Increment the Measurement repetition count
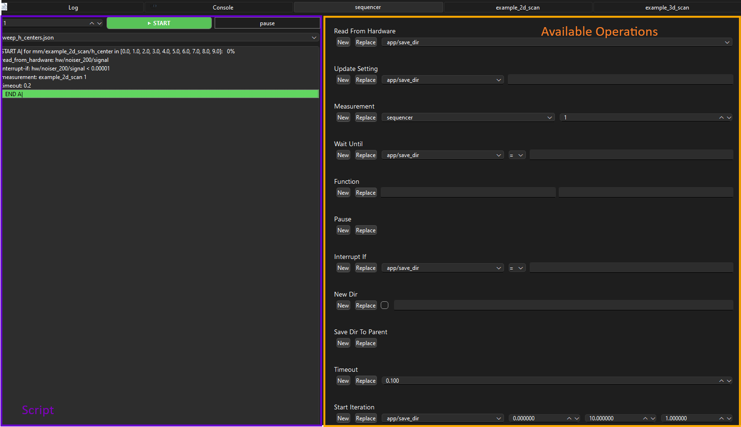This screenshot has width=741, height=427. tap(721, 118)
